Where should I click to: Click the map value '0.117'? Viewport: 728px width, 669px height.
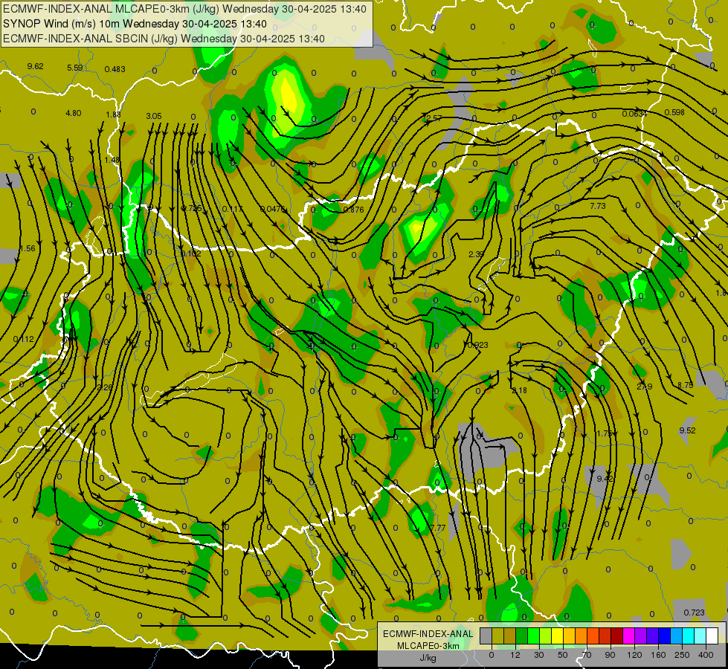pyautogui.click(x=232, y=210)
